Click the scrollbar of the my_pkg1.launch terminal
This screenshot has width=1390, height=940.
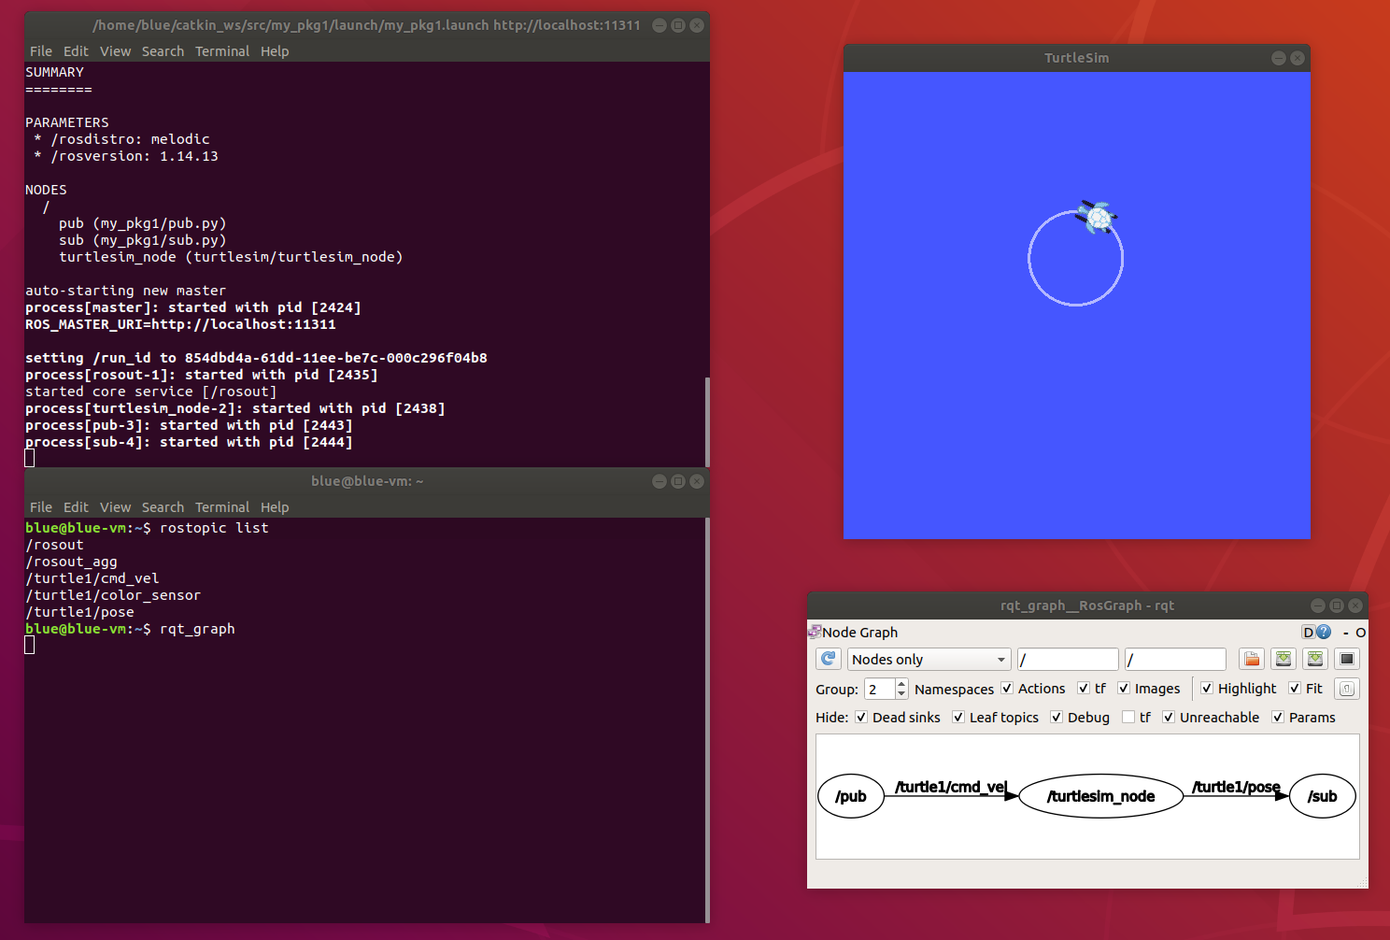tap(707, 421)
